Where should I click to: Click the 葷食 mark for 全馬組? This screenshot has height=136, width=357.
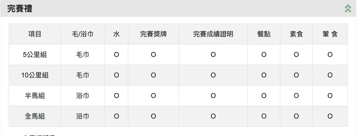click(330, 116)
